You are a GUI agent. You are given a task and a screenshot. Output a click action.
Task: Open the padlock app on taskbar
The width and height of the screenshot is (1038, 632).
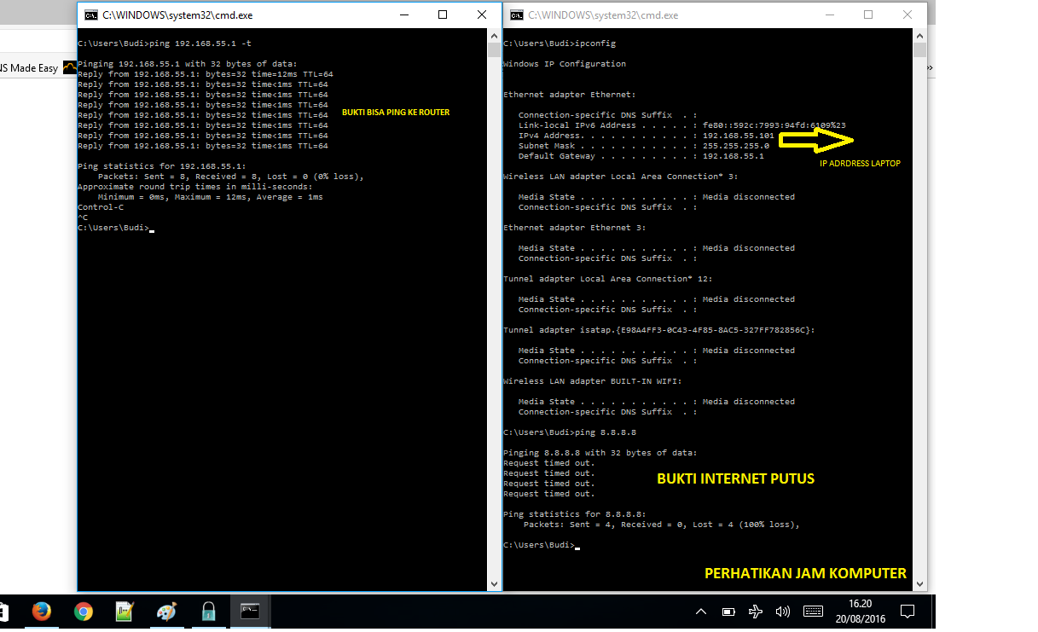point(208,612)
